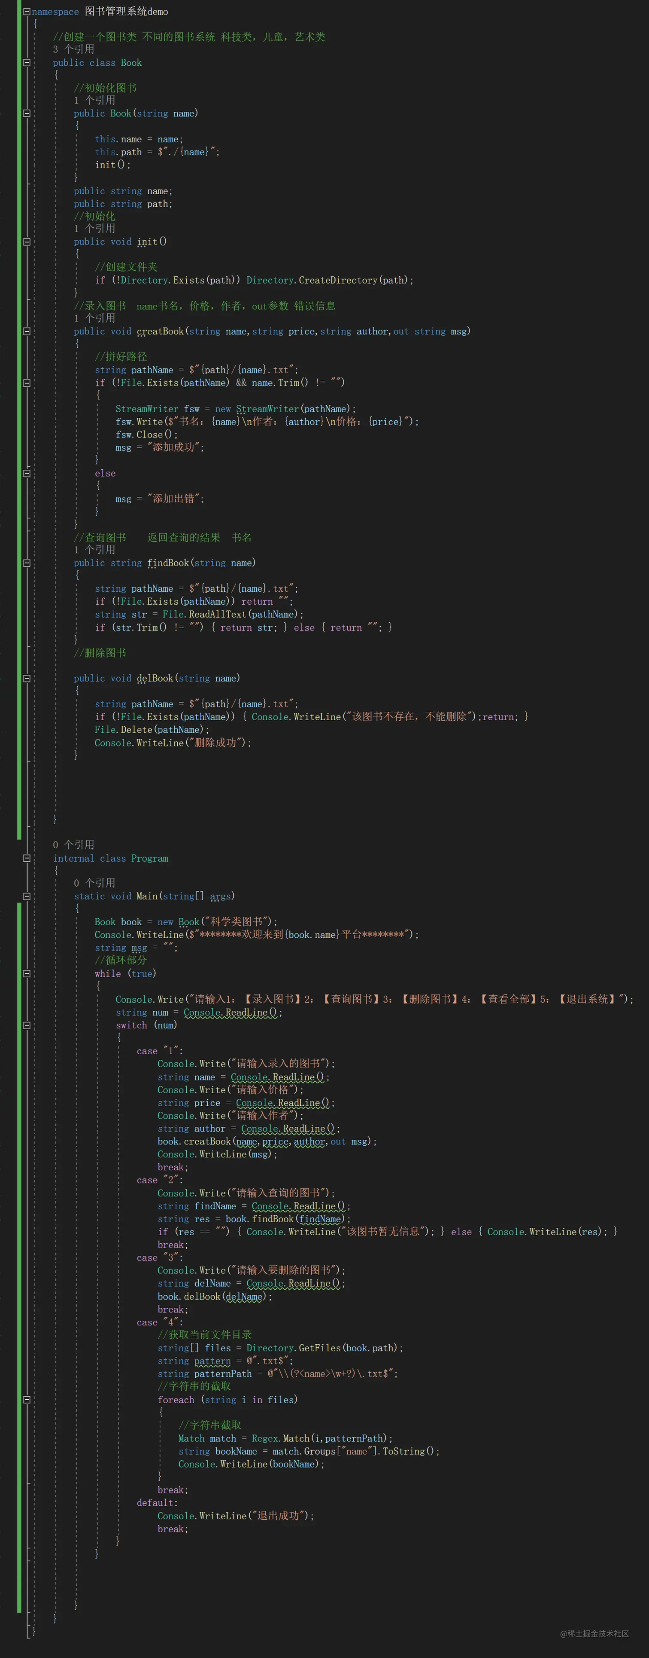This screenshot has height=1658, width=649.
Task: Click the 'Book book = new Book("科学类图书")' line
Action: [x=186, y=922]
